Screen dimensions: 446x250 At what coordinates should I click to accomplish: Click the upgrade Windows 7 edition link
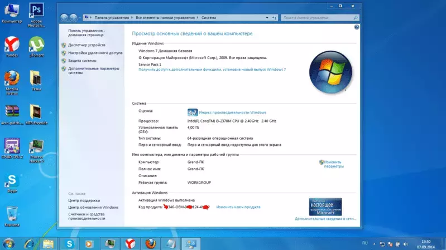212,69
